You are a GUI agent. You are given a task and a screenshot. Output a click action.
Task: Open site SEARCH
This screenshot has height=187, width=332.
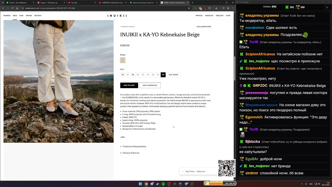pyautogui.click(x=38, y=16)
